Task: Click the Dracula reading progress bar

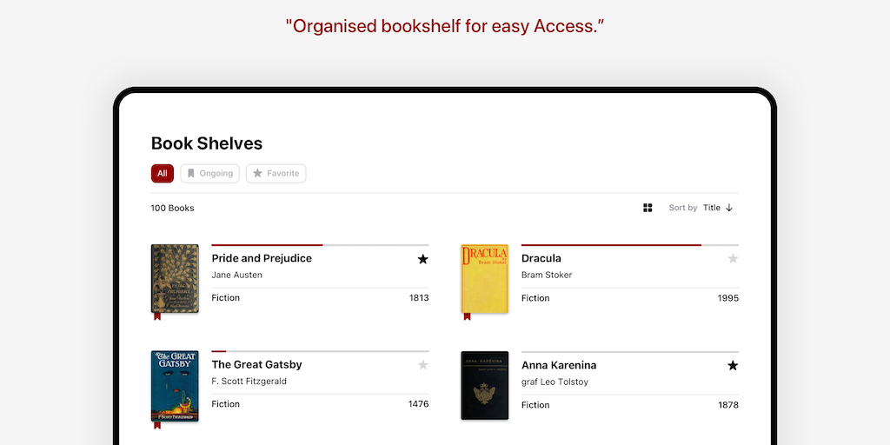Action: point(630,245)
